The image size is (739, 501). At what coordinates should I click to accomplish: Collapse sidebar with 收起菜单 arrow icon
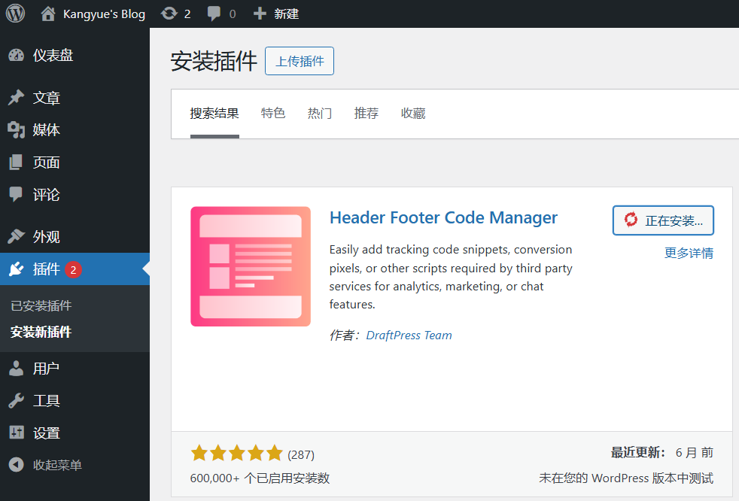[x=16, y=465]
